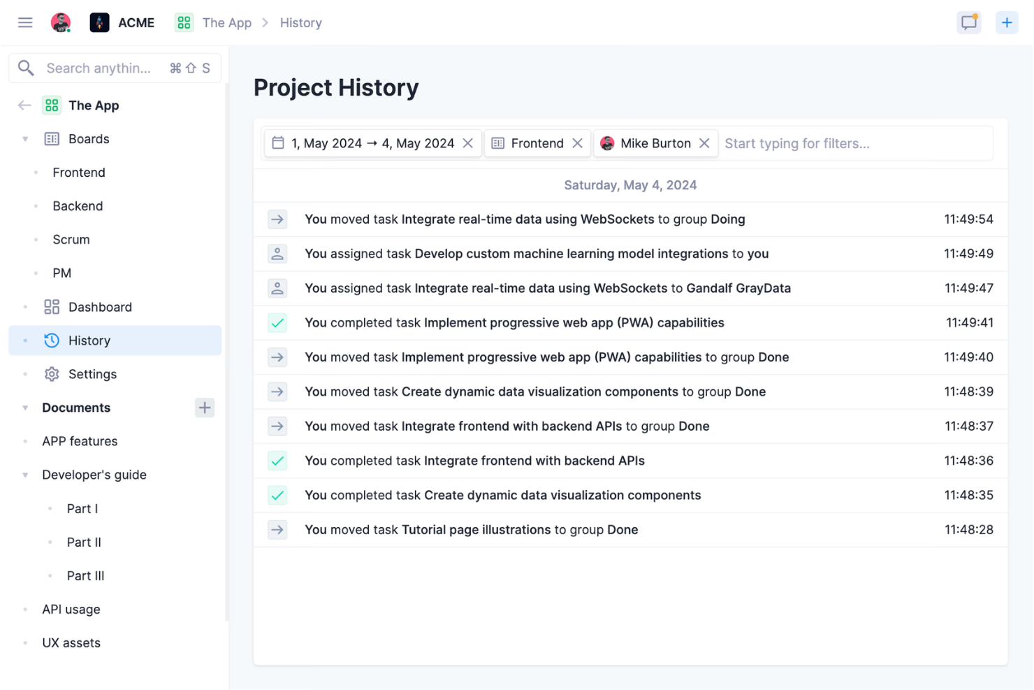Collapse the Developer's guide section
Screen dimensions: 1034x690
tap(25, 475)
